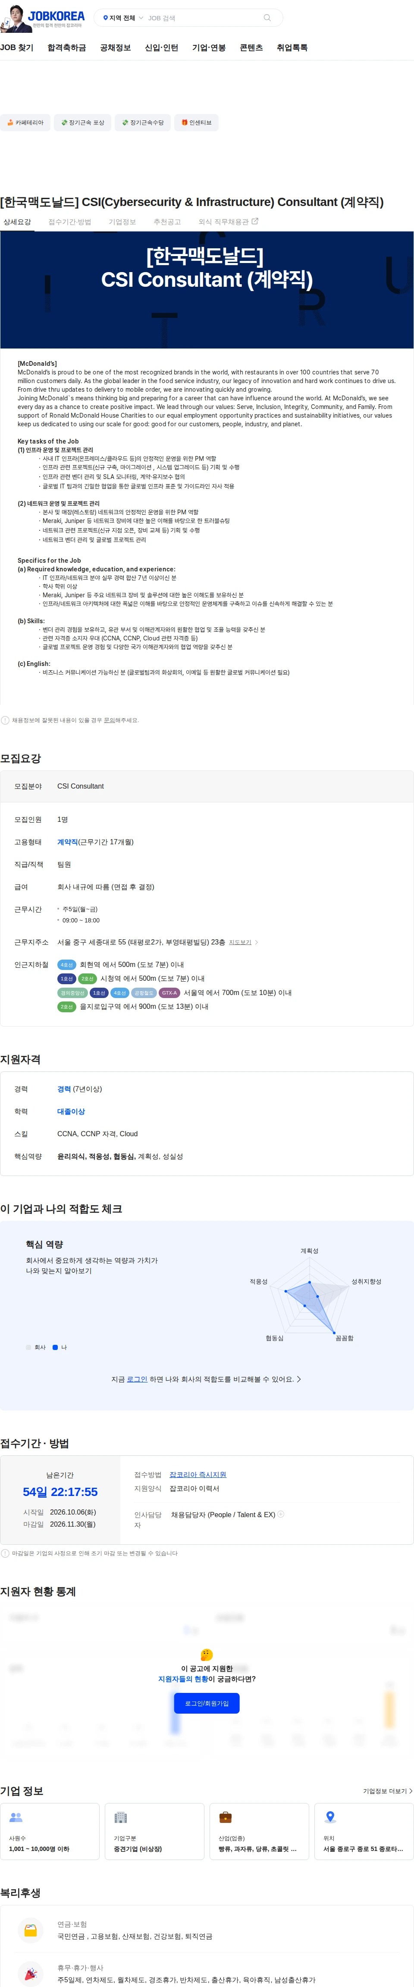Switch to the 추천공고 tab
The image size is (414, 1987).
click(167, 222)
